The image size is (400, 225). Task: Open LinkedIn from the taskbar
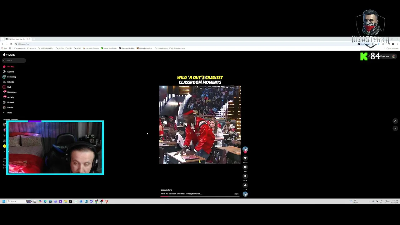point(86,202)
